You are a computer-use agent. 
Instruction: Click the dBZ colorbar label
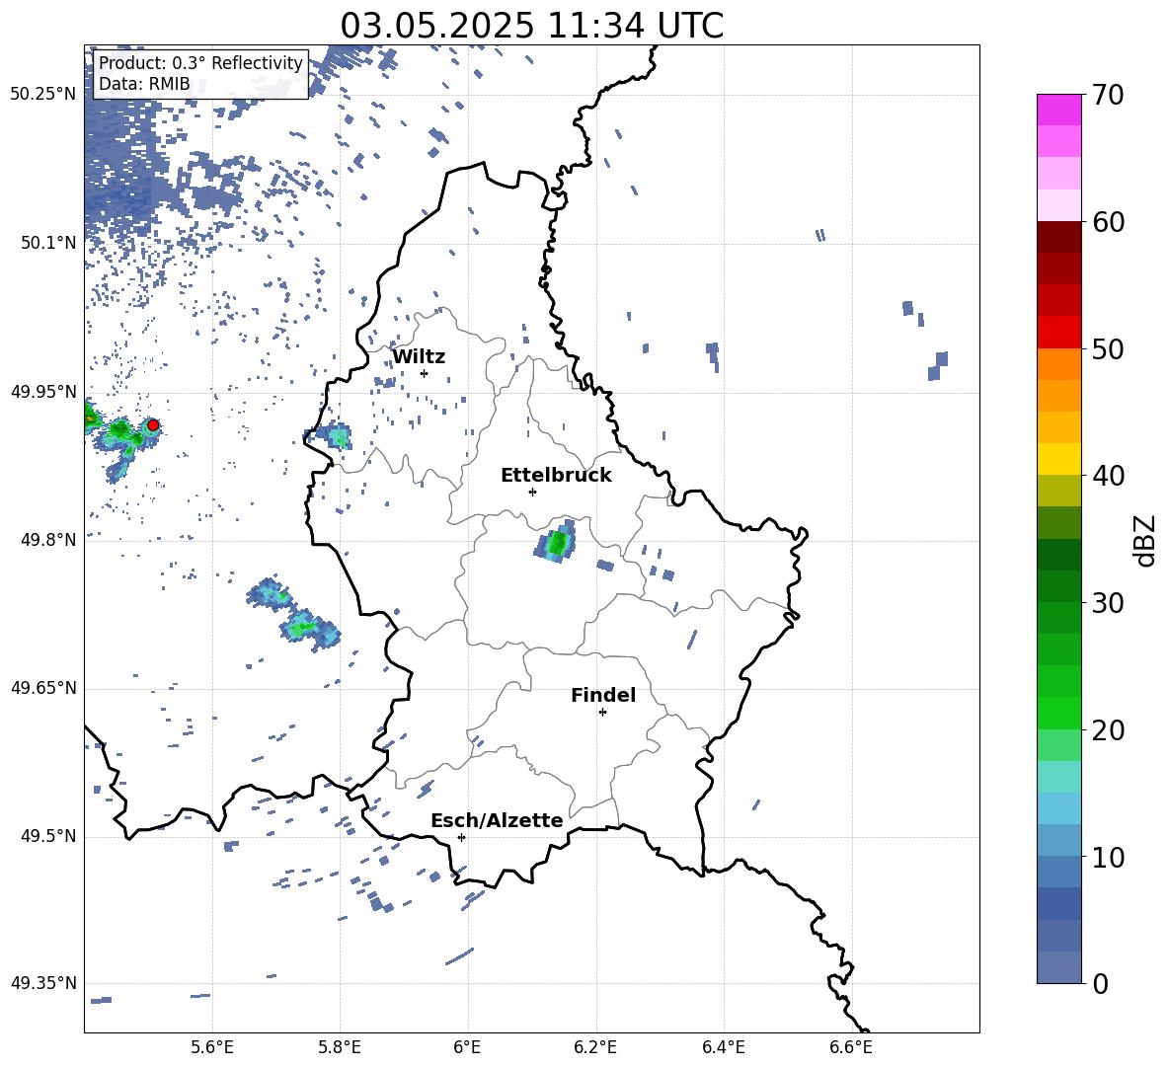(x=1145, y=540)
